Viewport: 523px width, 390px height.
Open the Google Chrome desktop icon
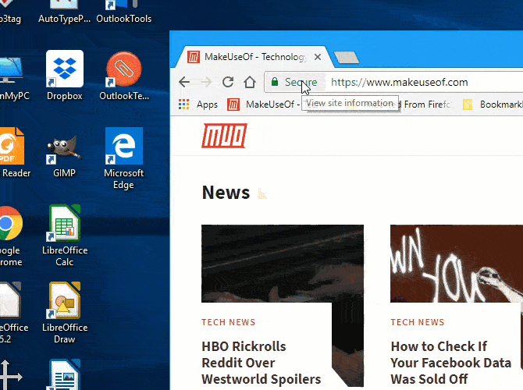[11, 236]
